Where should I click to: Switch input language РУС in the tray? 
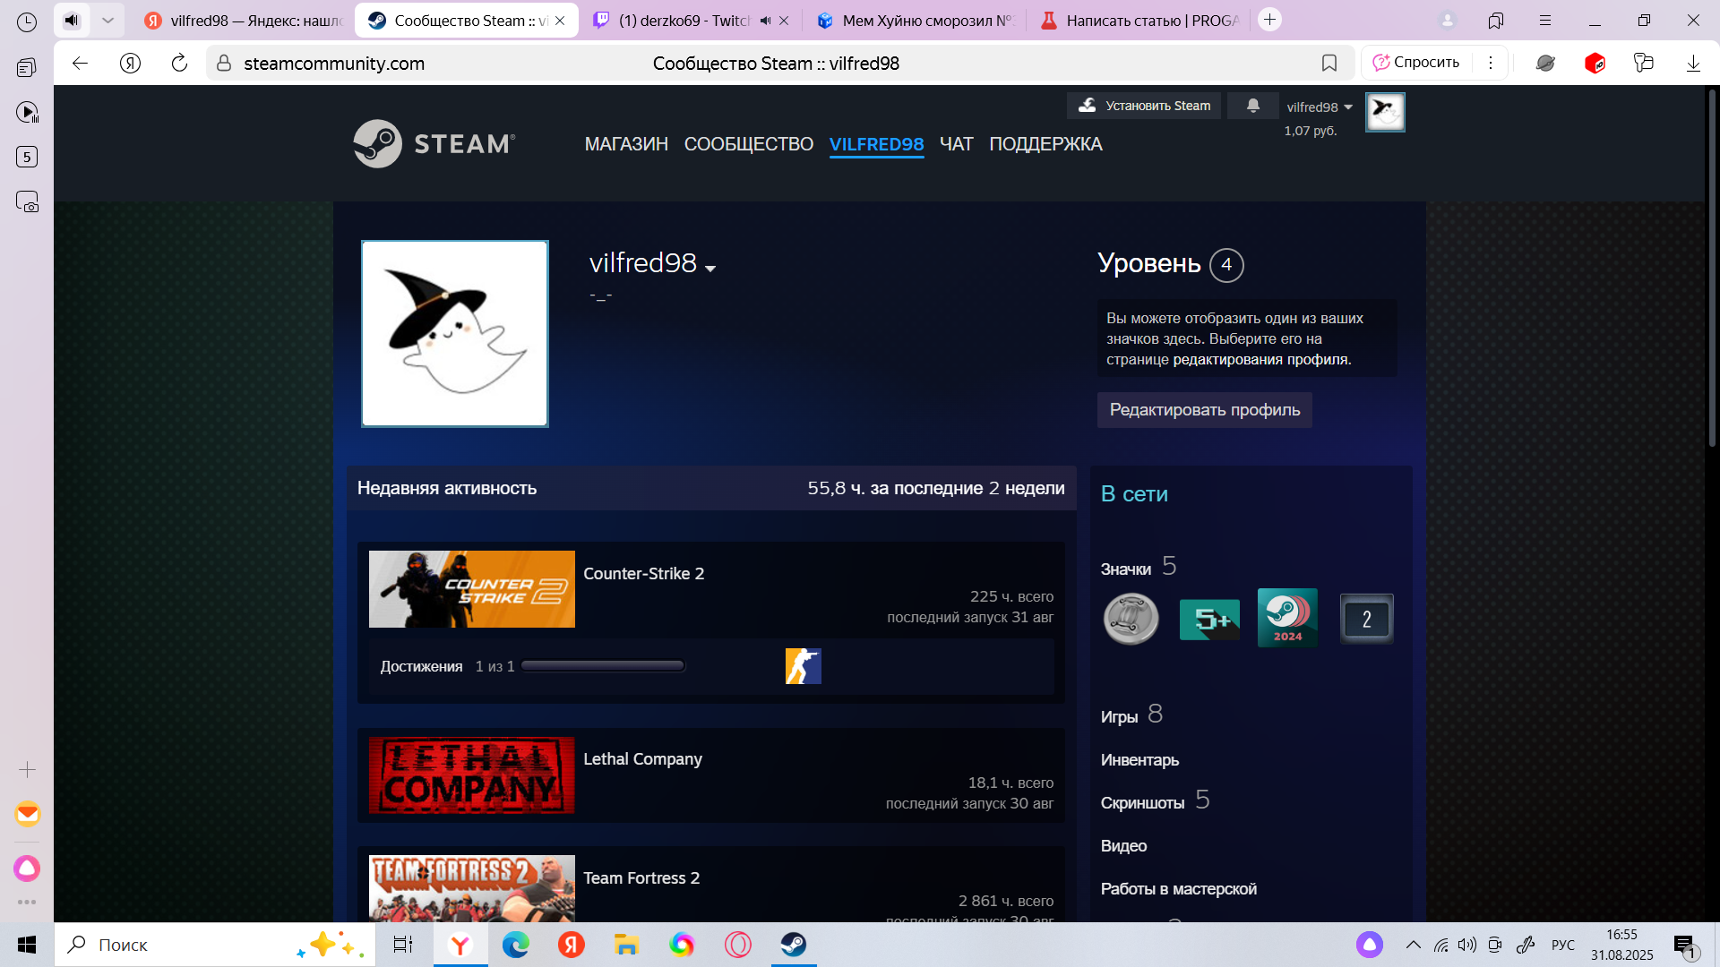[x=1563, y=945]
